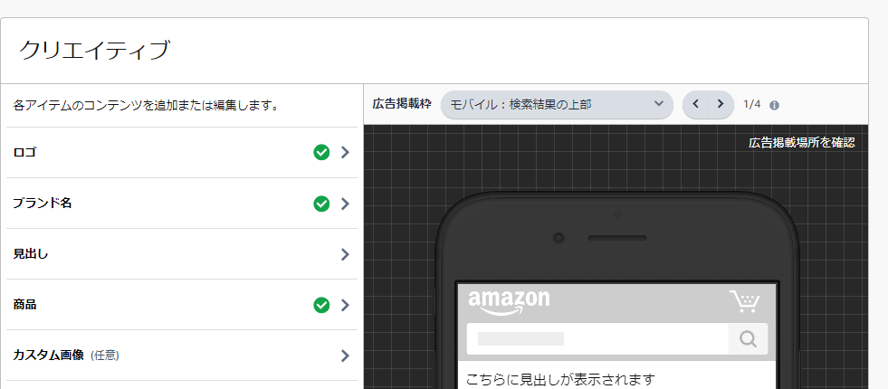
Task: Click the amazon logo in phone preview
Action: (509, 302)
